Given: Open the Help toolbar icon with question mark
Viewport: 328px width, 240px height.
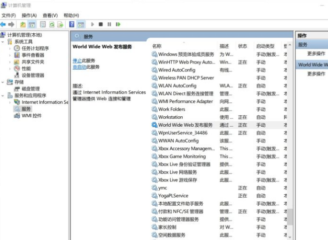Looking at the screenshot, I should click(72, 24).
